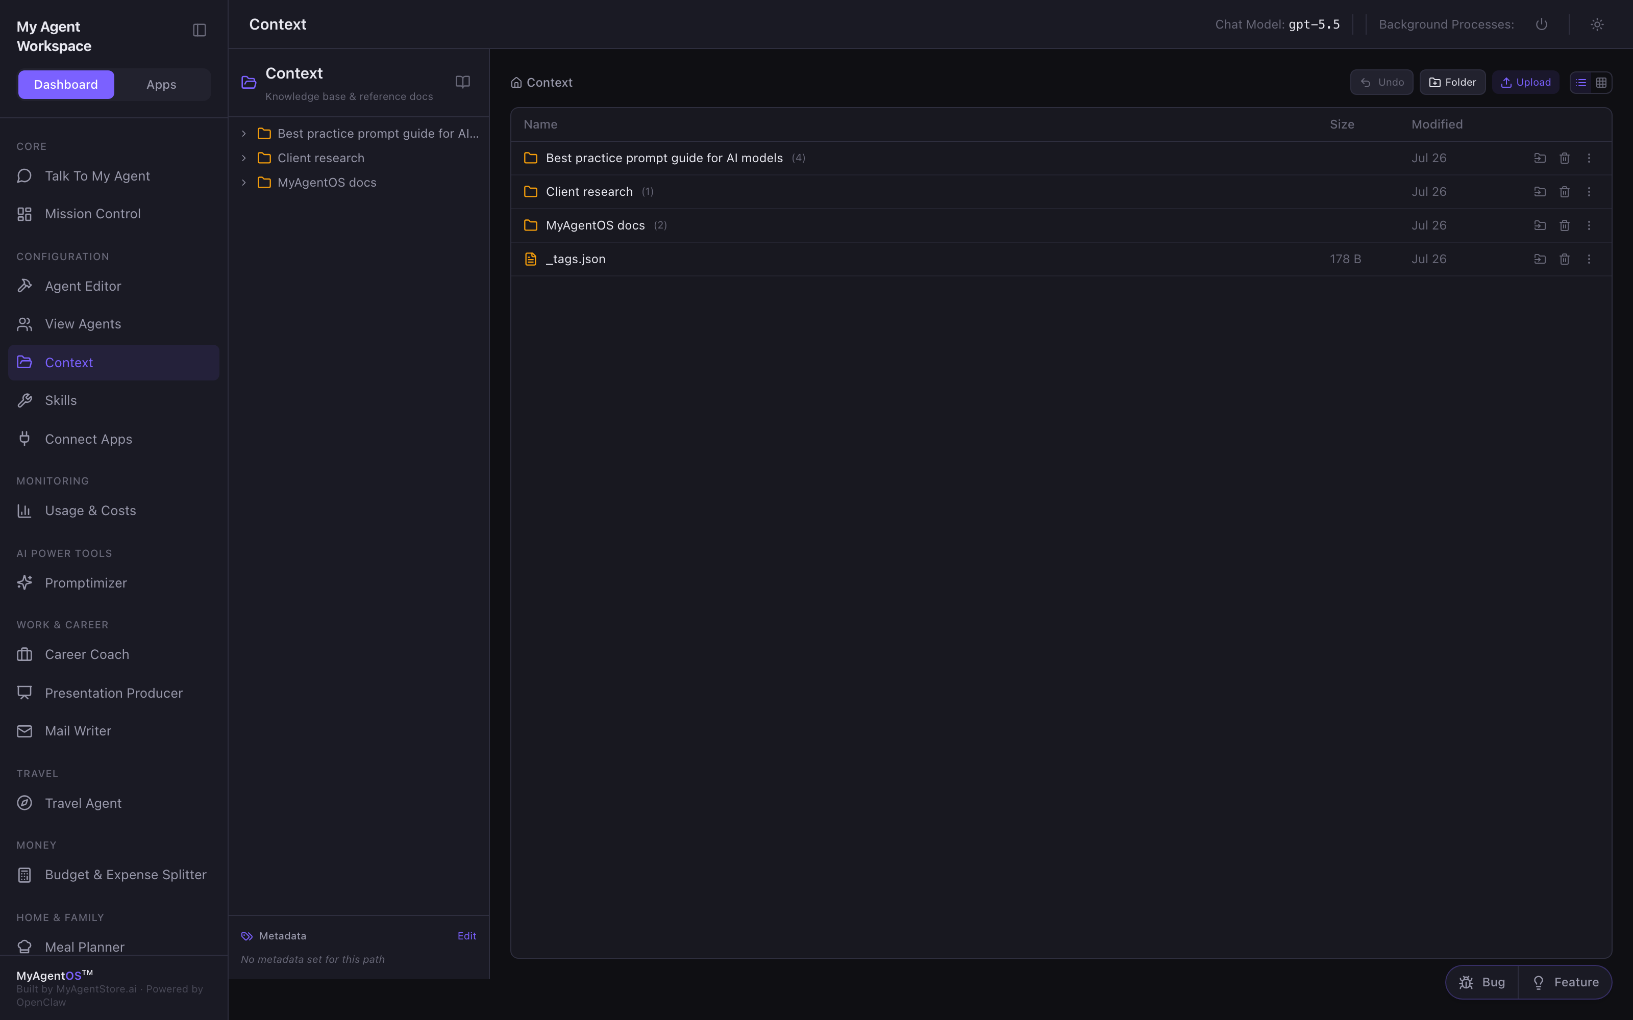Viewport: 1633px width, 1020px height.
Task: Sort by the Size column header
Action: (1342, 124)
